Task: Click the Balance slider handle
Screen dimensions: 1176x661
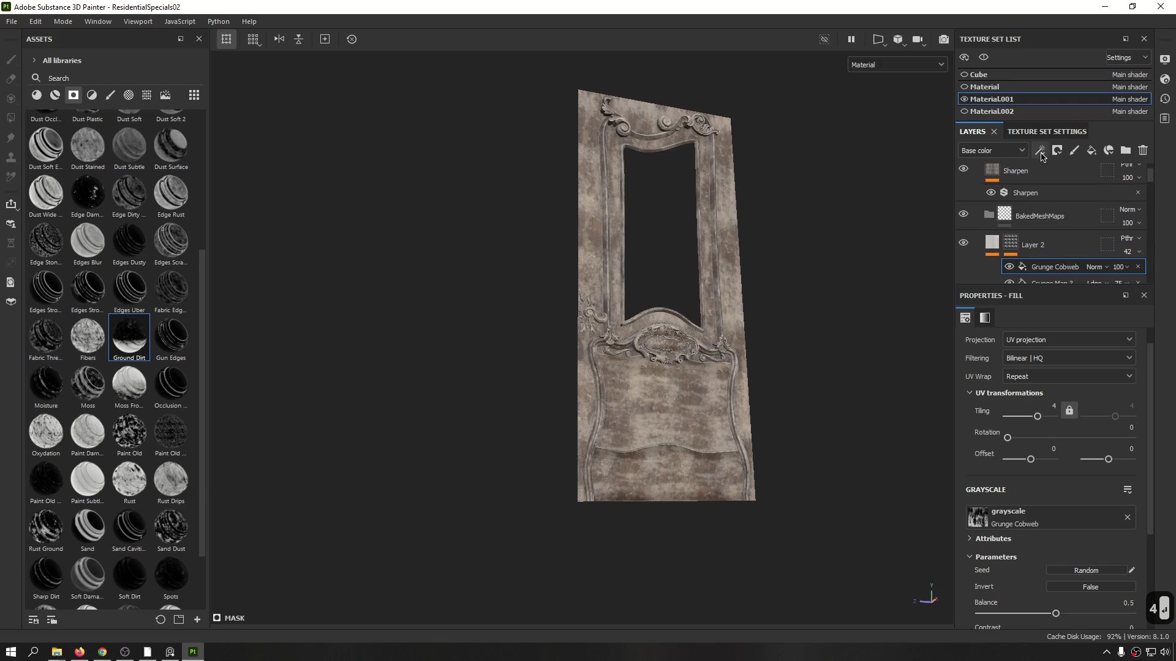Action: (x=1056, y=613)
